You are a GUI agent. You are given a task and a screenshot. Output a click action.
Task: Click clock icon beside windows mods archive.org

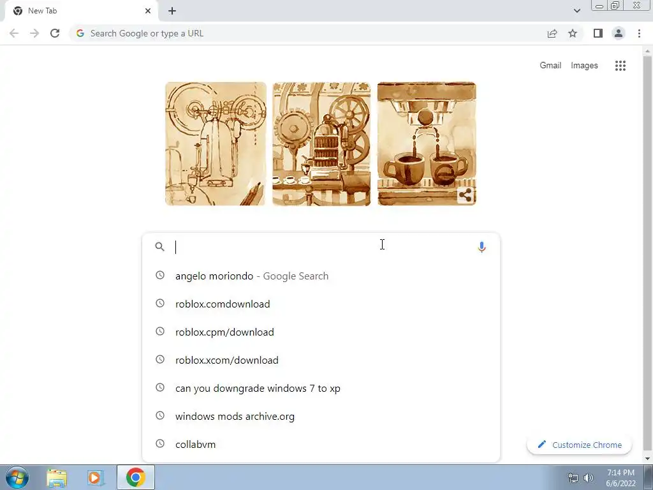160,415
